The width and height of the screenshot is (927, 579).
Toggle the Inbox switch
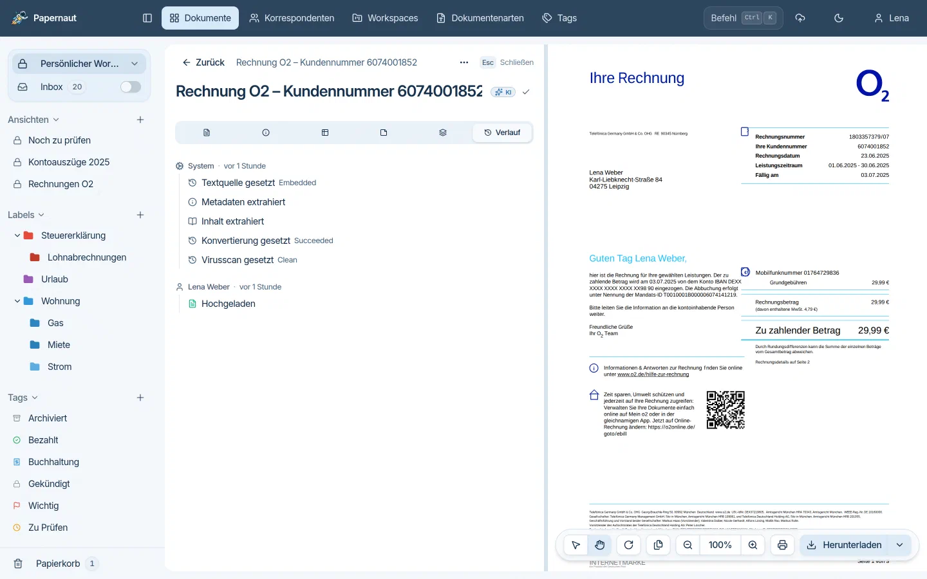click(x=131, y=87)
